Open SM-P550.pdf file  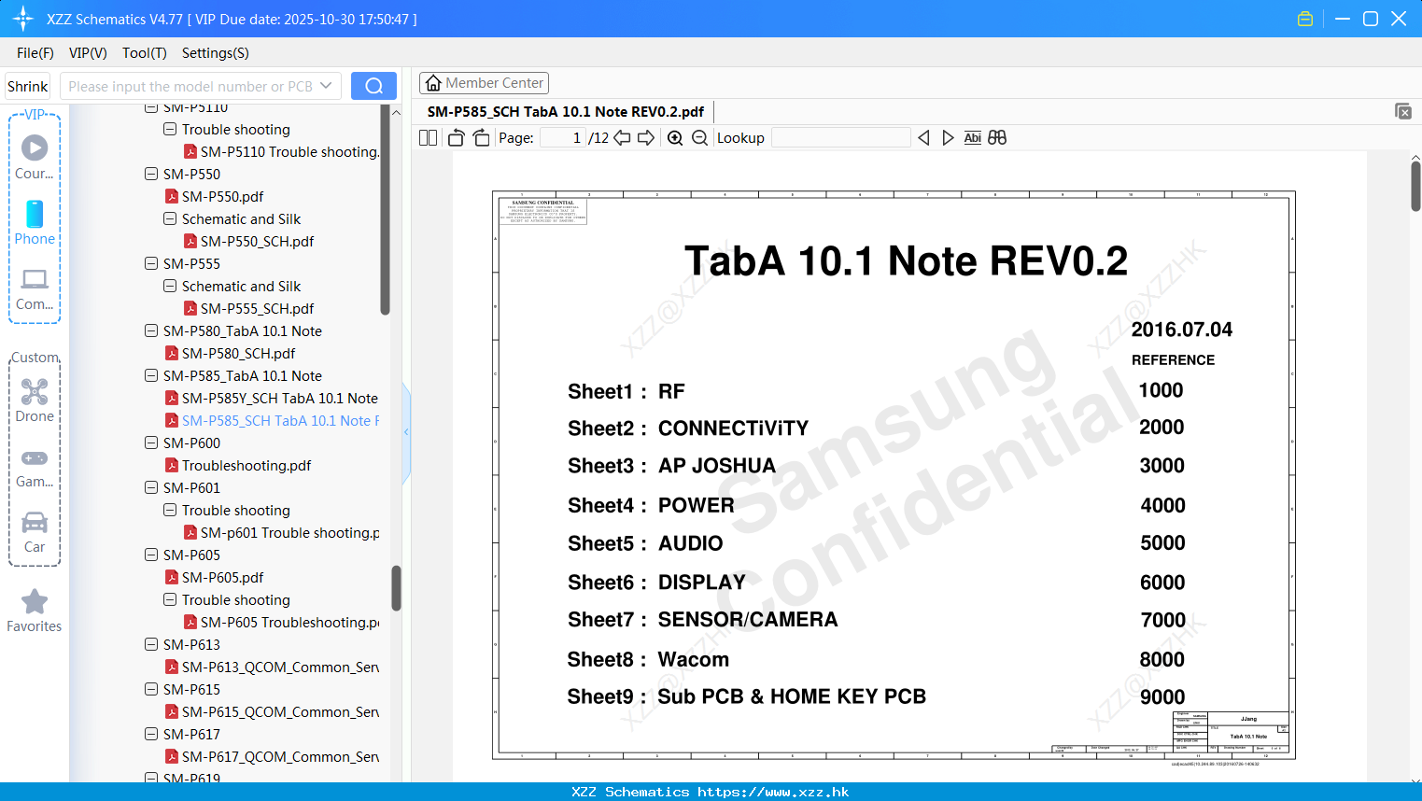tap(222, 196)
